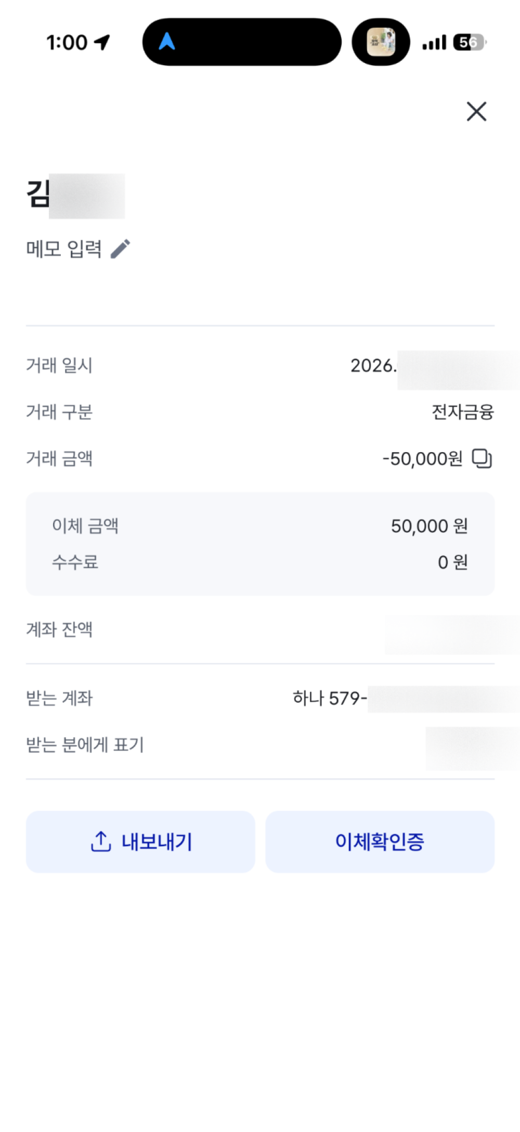Tap the battery indicator showing 56
Image resolution: width=520 pixels, height=1132 pixels.
470,42
